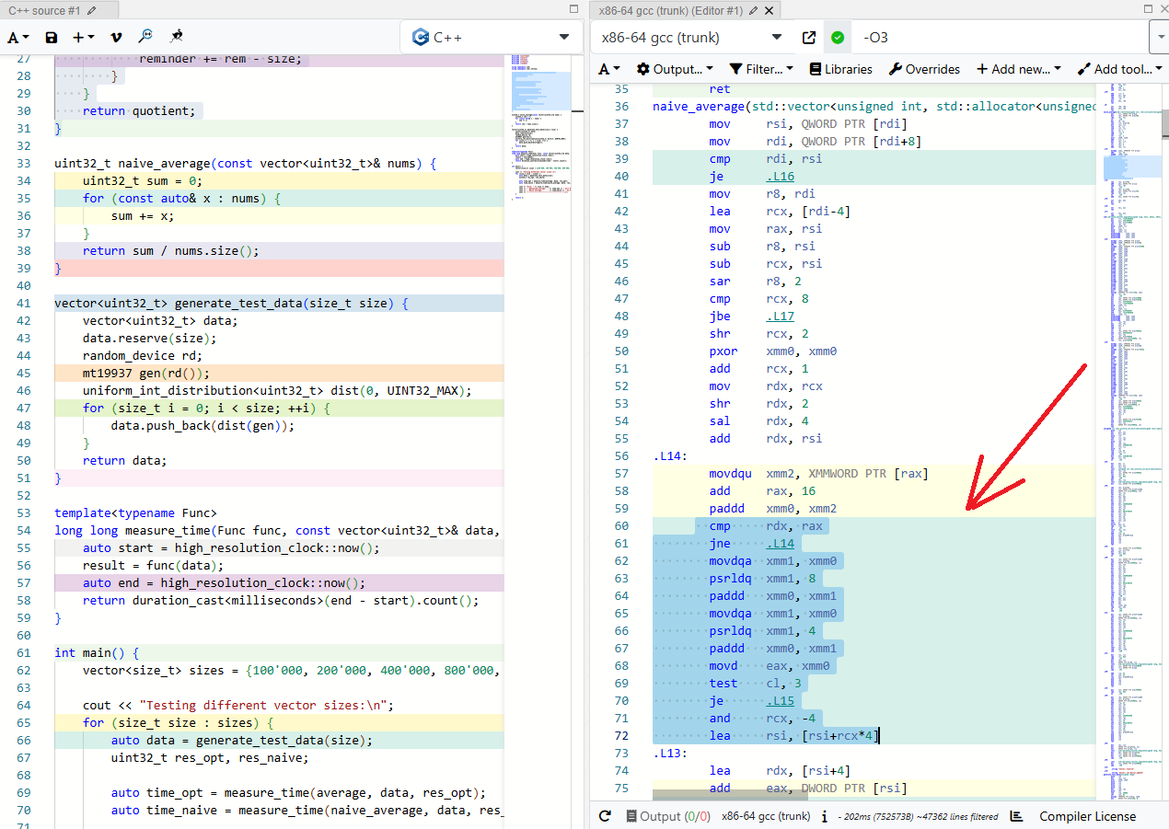The image size is (1169, 829).
Task: Toggle Vim mode with the V icon
Action: pyautogui.click(x=115, y=38)
